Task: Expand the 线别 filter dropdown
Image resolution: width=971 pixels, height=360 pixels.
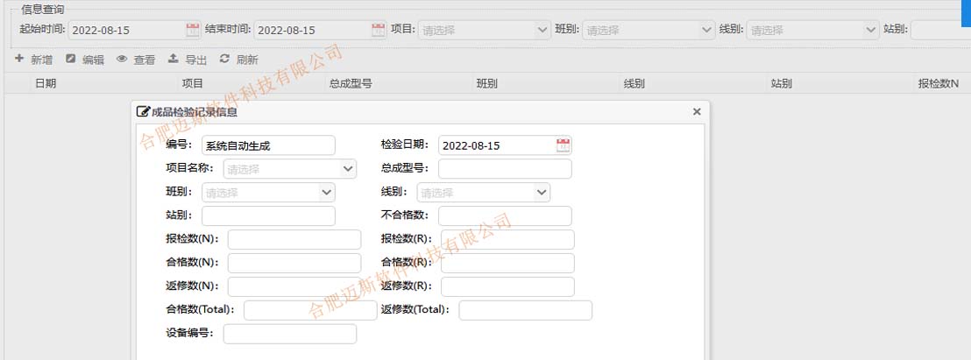Action: click(x=870, y=30)
